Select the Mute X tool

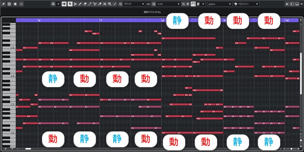tap(105, 4)
